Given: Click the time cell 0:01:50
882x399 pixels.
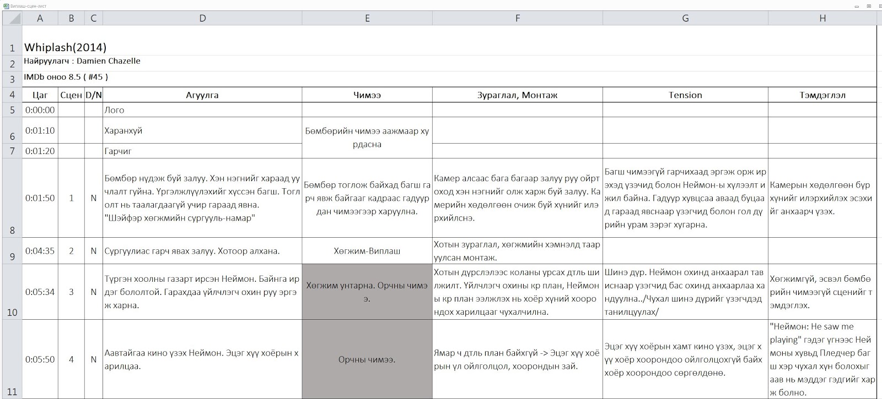Looking at the screenshot, I should tap(40, 198).
